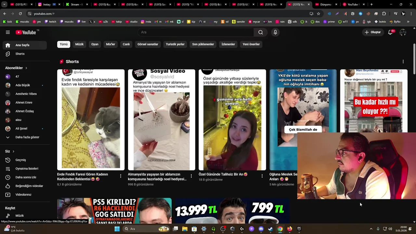Open the cat and mouse short thumbnail
The width and height of the screenshot is (416, 234).
coord(91,120)
